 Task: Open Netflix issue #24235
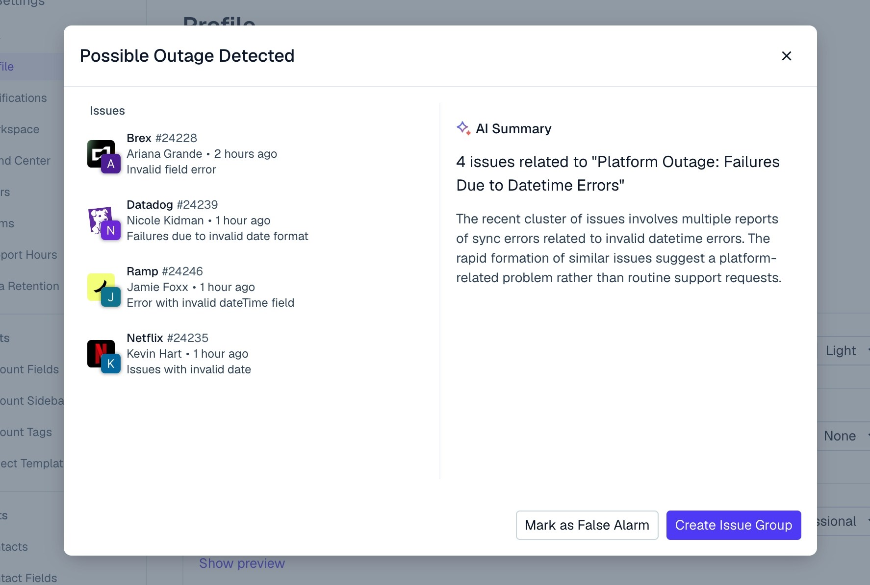[167, 338]
